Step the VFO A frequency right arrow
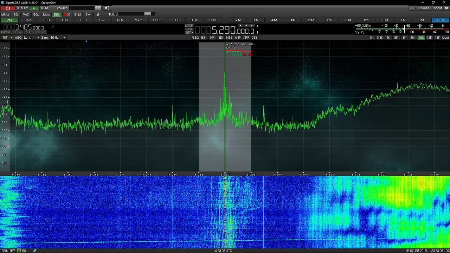The width and height of the screenshot is (450, 253). point(252,26)
